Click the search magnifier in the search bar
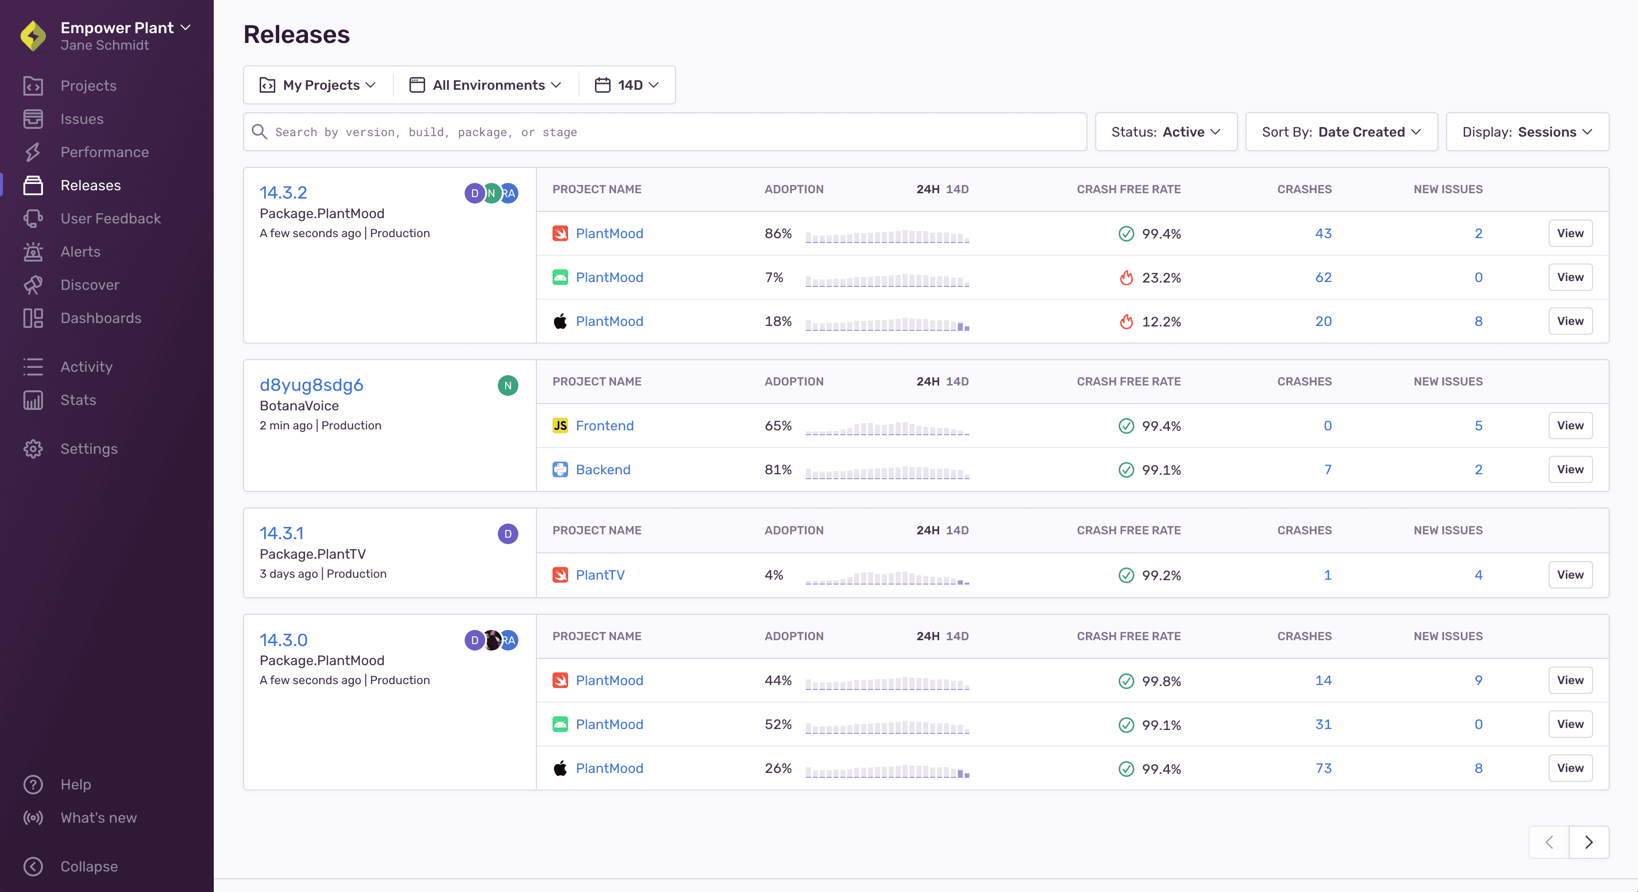This screenshot has width=1638, height=892. [260, 132]
